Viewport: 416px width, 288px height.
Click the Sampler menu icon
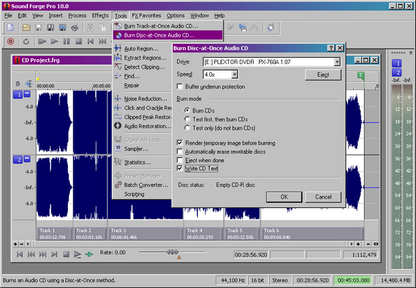[x=118, y=148]
